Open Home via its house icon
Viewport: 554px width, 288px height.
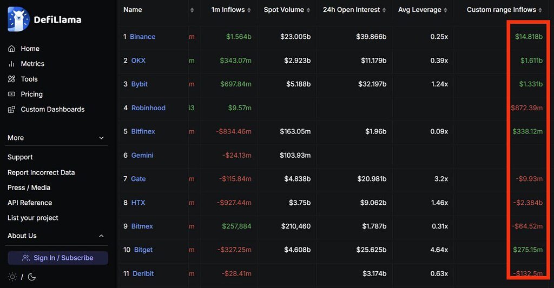pos(11,49)
